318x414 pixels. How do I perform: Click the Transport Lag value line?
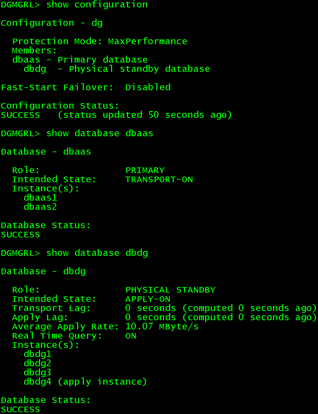pyautogui.click(x=164, y=308)
